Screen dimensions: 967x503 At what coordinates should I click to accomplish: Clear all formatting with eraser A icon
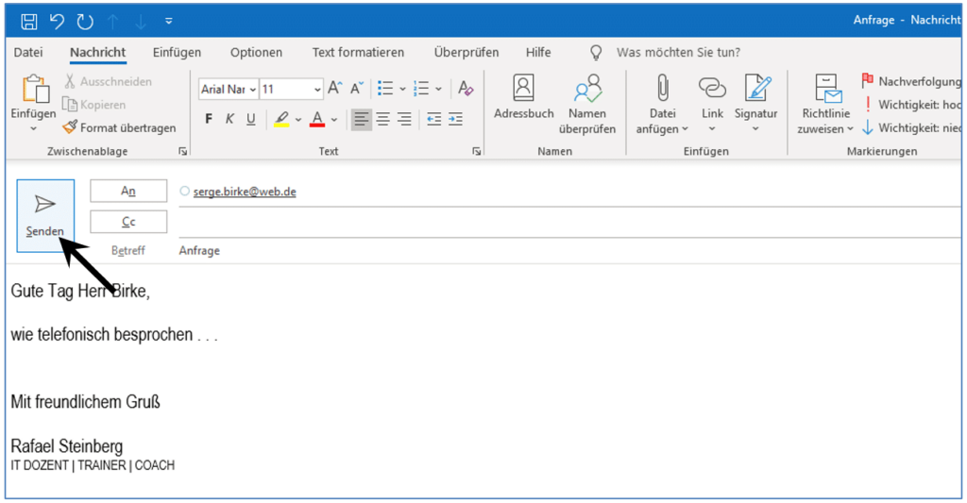[x=466, y=88]
